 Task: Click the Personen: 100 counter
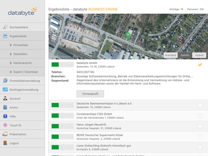pos(196,9)
